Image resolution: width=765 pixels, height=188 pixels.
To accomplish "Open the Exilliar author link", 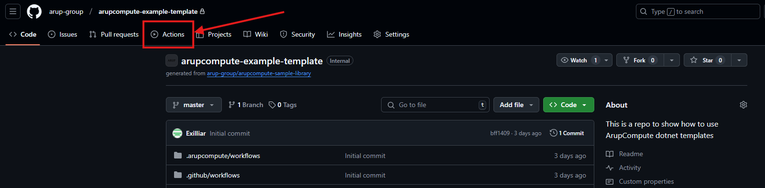I will point(196,133).
